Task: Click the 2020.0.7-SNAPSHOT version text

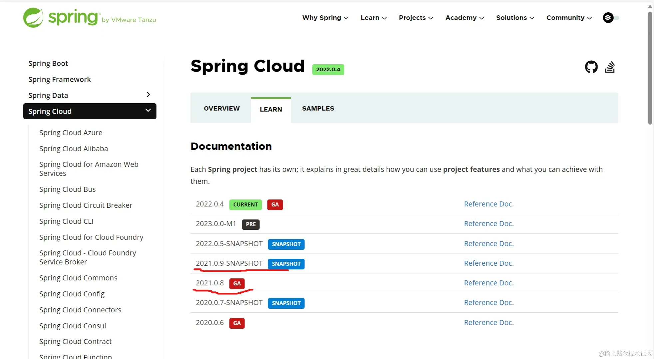Action: tap(229, 302)
